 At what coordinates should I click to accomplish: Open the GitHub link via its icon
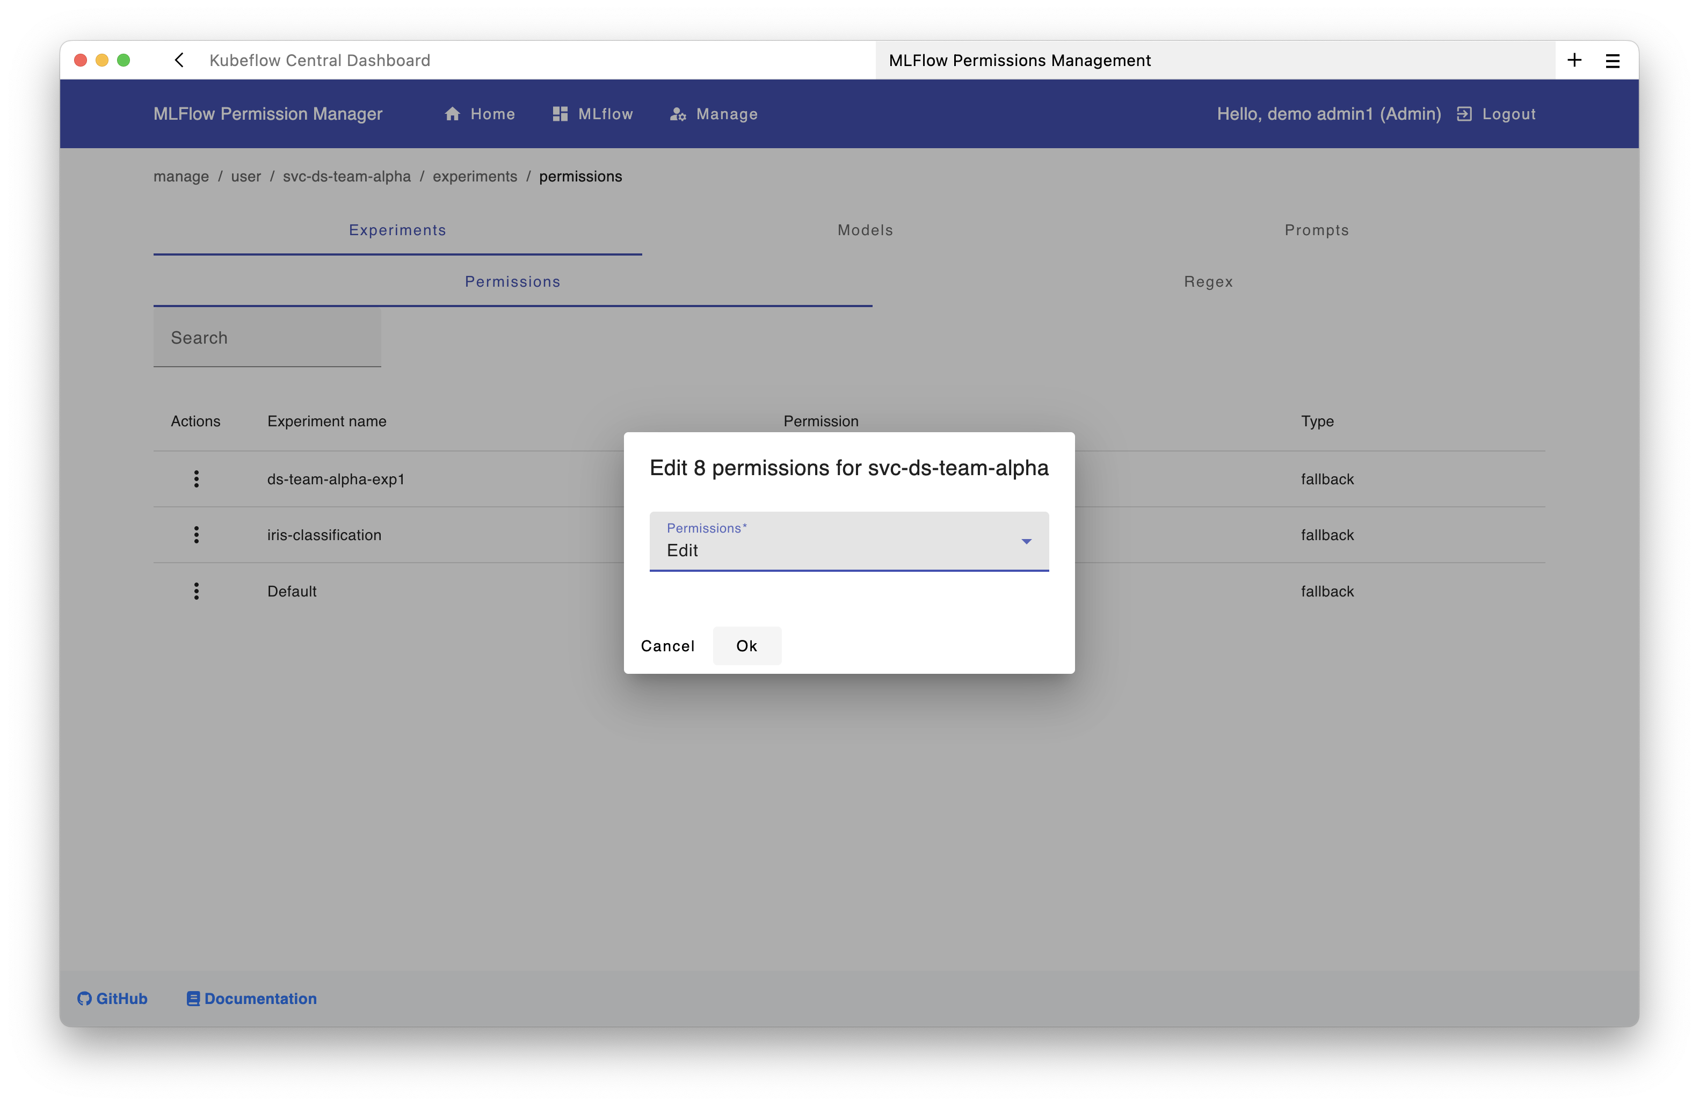click(x=84, y=998)
